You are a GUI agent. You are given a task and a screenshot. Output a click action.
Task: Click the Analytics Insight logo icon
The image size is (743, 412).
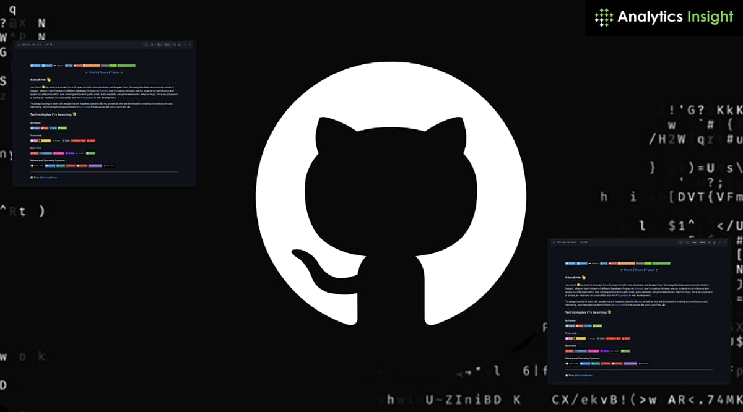pos(604,17)
